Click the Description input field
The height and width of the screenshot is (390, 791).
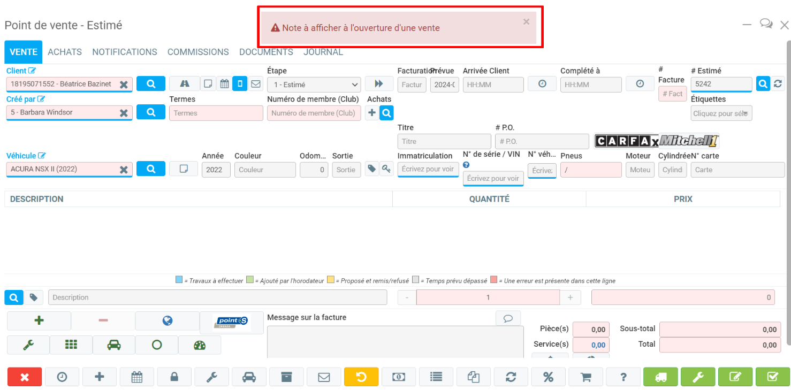(x=217, y=297)
